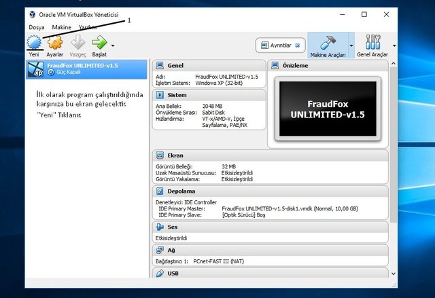The width and height of the screenshot is (435, 298).
Task: Click the VirtualBox title bar cube icon
Action: pyautogui.click(x=33, y=15)
